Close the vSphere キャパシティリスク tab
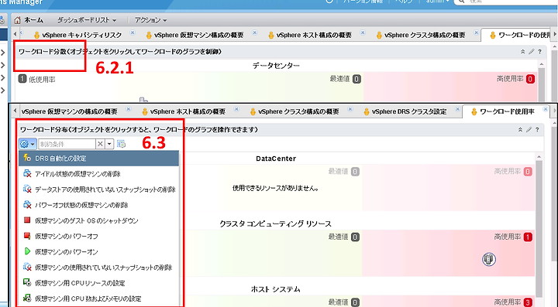The height and width of the screenshot is (307, 558). [x=133, y=32]
